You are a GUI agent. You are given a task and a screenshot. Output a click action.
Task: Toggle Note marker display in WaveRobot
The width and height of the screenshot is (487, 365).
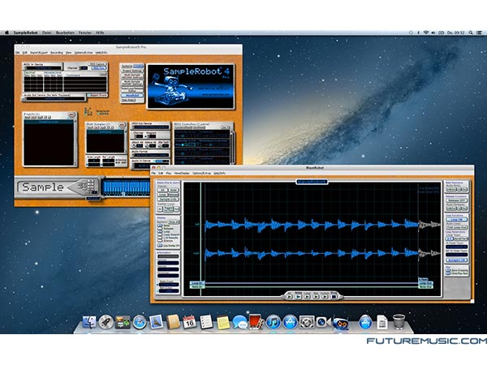click(160, 225)
